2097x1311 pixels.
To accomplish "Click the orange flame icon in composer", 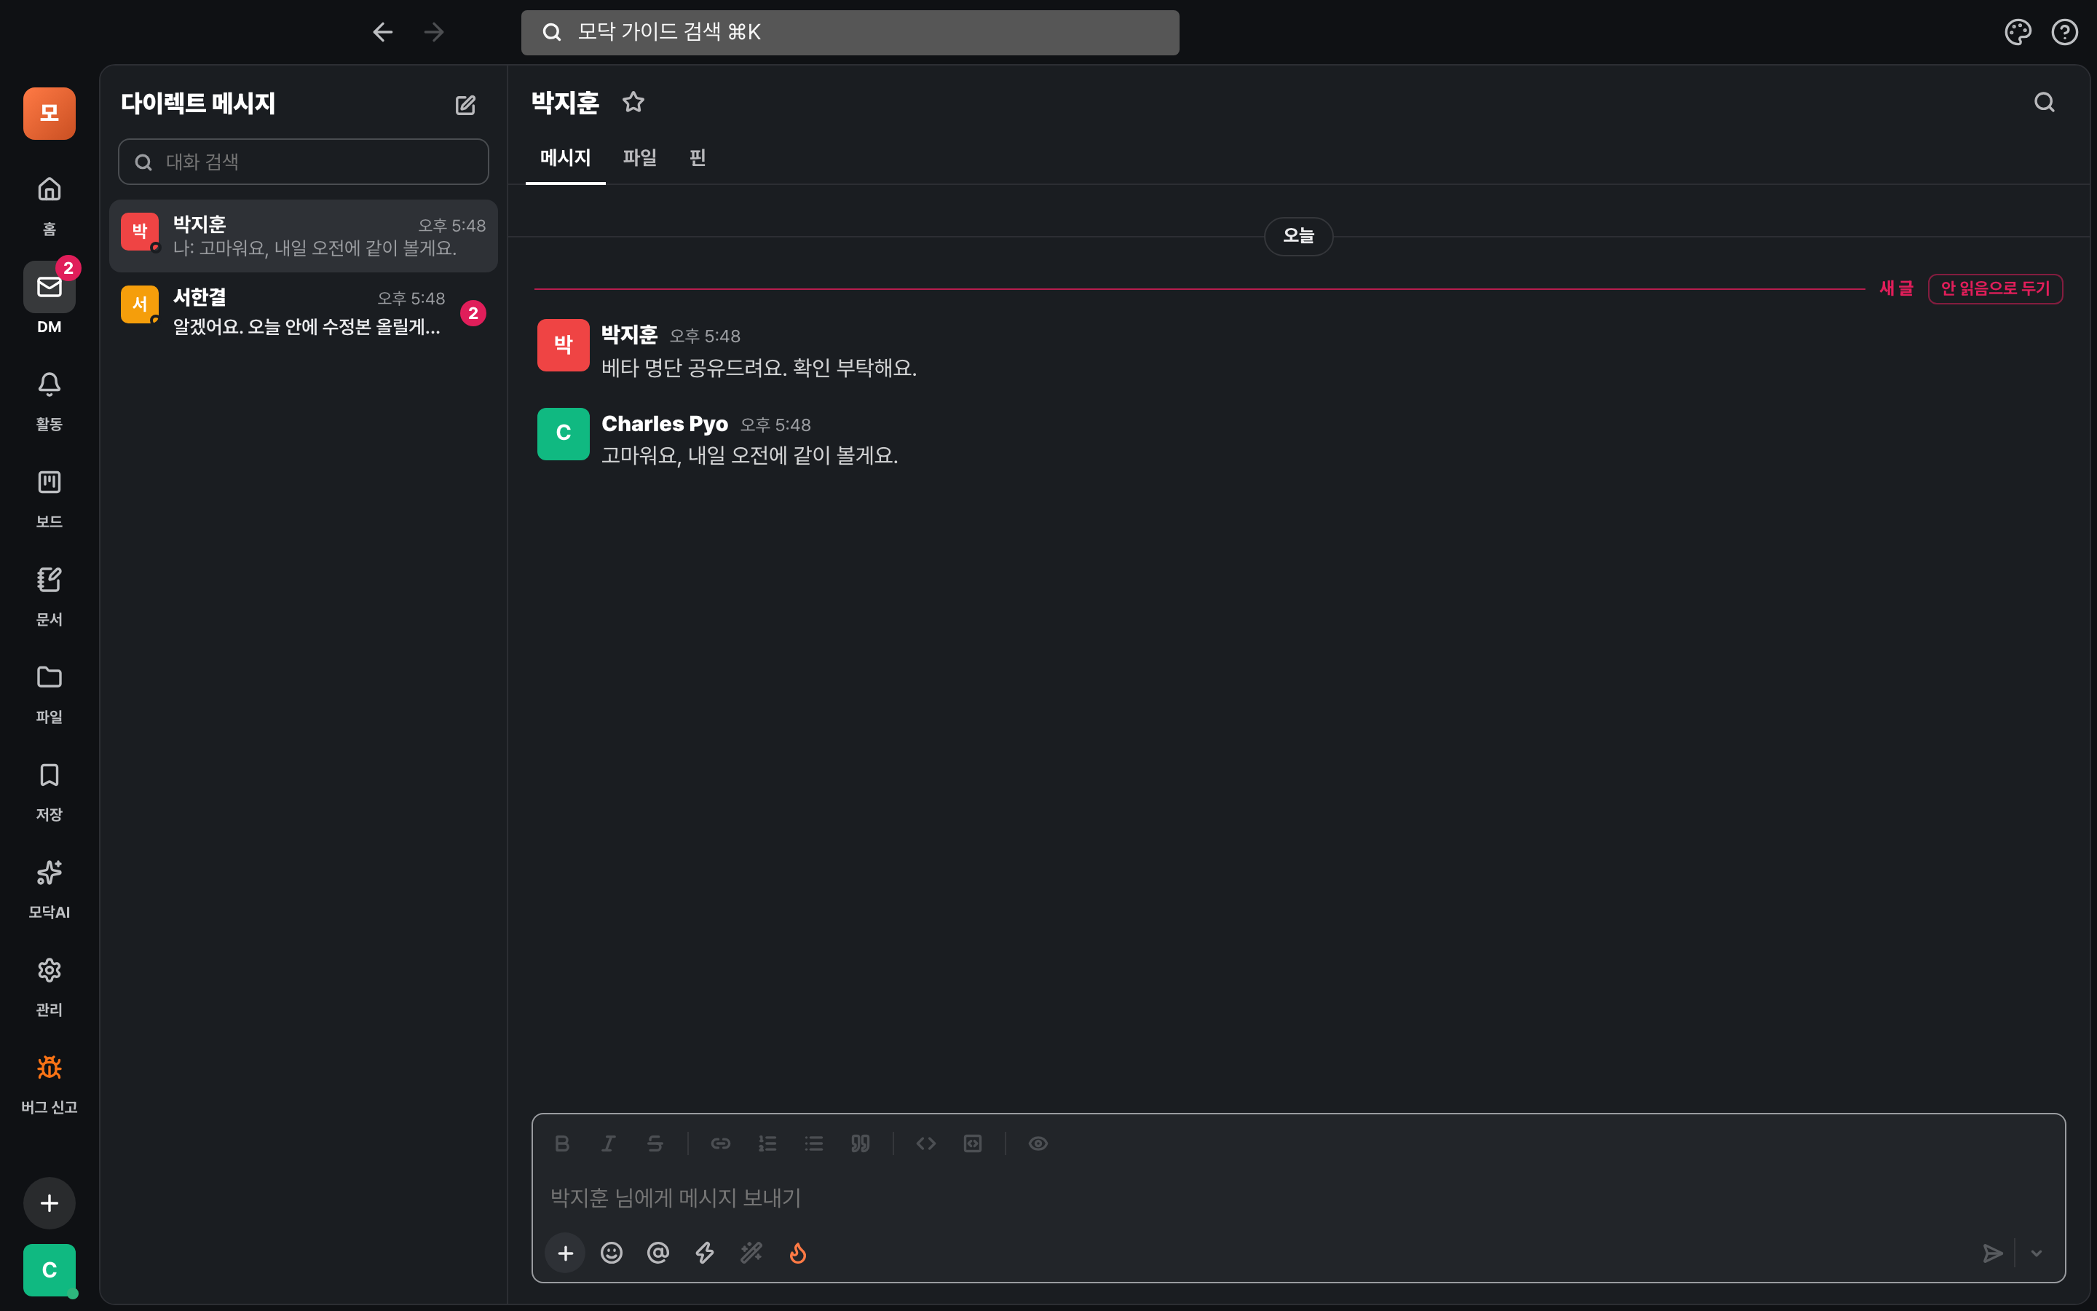I will pyautogui.click(x=798, y=1253).
